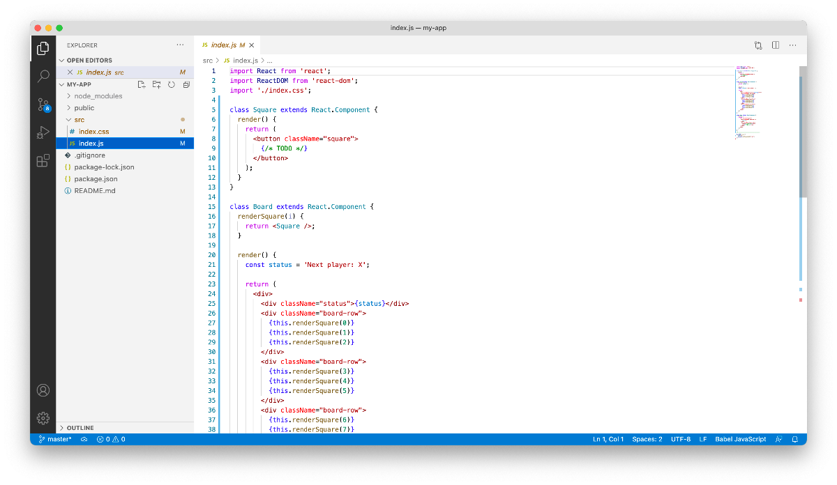The width and height of the screenshot is (837, 485).
Task: Select the index.js editor tab
Action: coord(227,45)
